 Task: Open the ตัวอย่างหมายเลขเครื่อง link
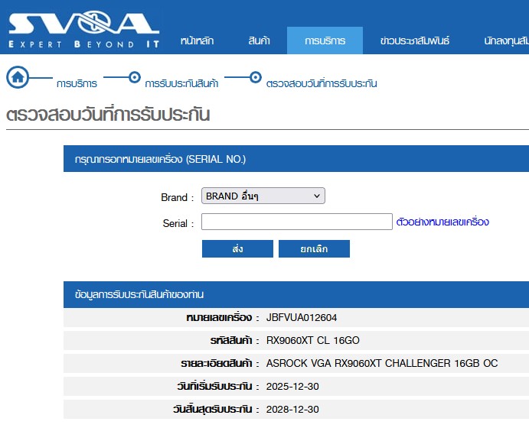pyautogui.click(x=442, y=222)
